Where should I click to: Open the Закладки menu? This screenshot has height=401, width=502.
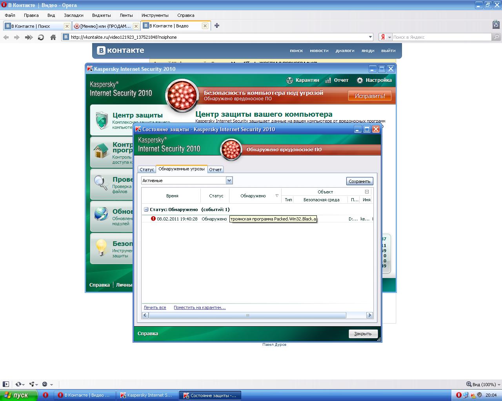74,15
